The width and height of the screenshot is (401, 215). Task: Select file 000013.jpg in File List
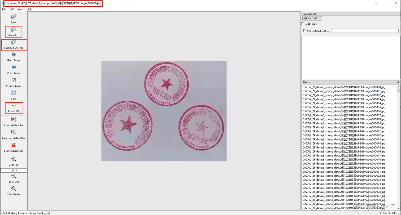pos(344,140)
